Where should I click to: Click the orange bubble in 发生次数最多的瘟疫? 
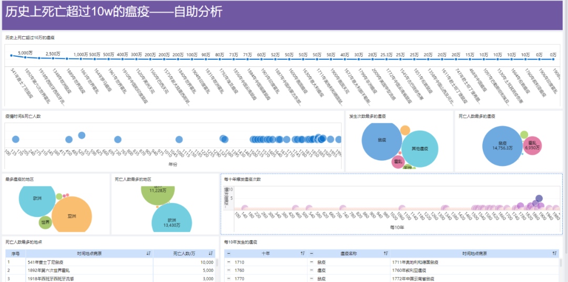[405, 130]
